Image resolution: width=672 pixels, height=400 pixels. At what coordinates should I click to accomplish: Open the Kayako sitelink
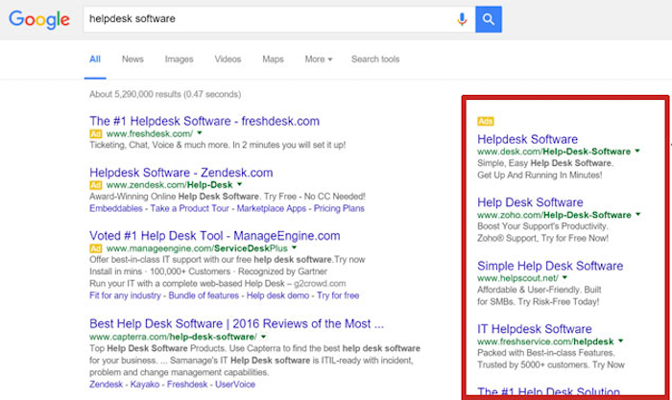click(x=145, y=384)
